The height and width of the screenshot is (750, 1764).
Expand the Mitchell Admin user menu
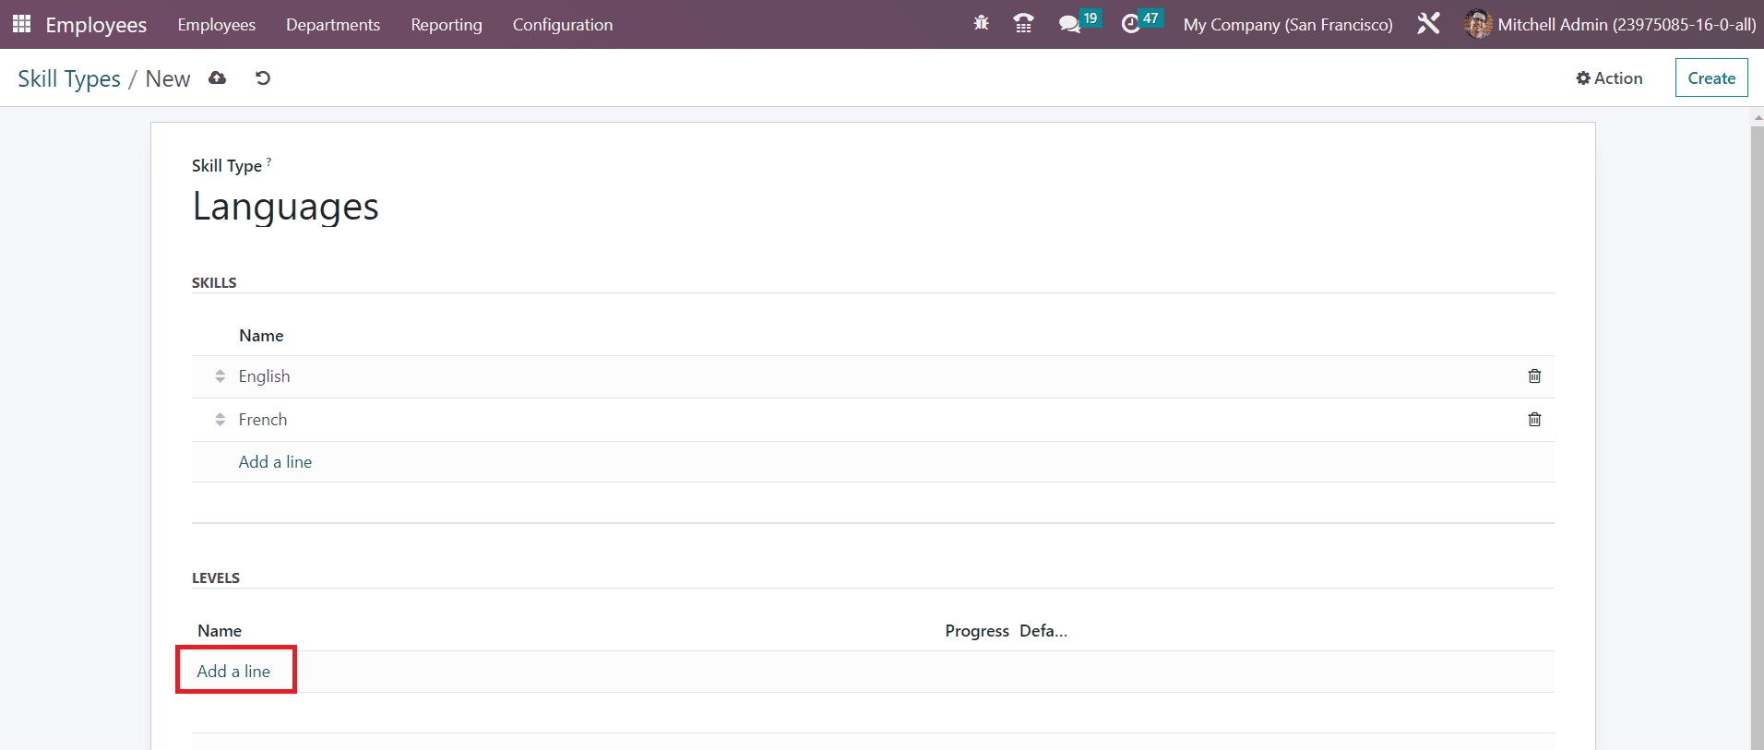click(1609, 25)
